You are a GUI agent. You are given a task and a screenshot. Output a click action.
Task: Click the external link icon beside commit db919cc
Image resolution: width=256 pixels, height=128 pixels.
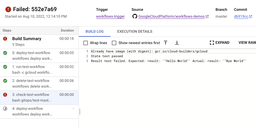coord(251,16)
